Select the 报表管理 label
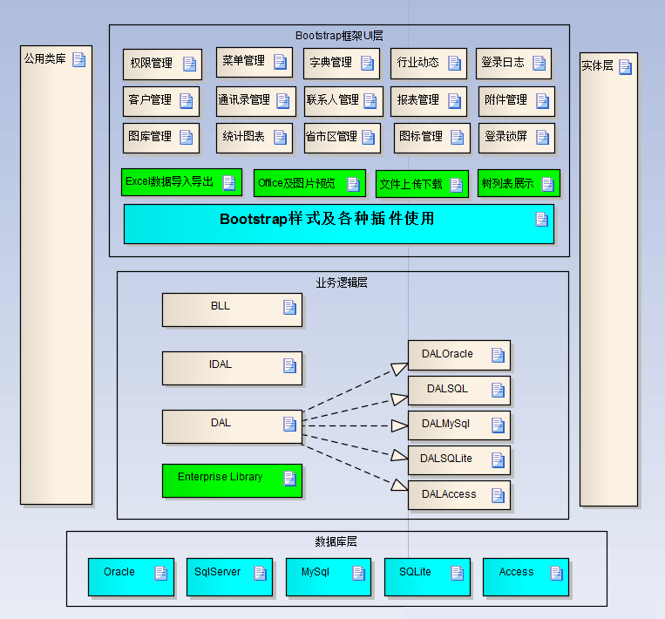The width and height of the screenshot is (665, 619). click(417, 100)
